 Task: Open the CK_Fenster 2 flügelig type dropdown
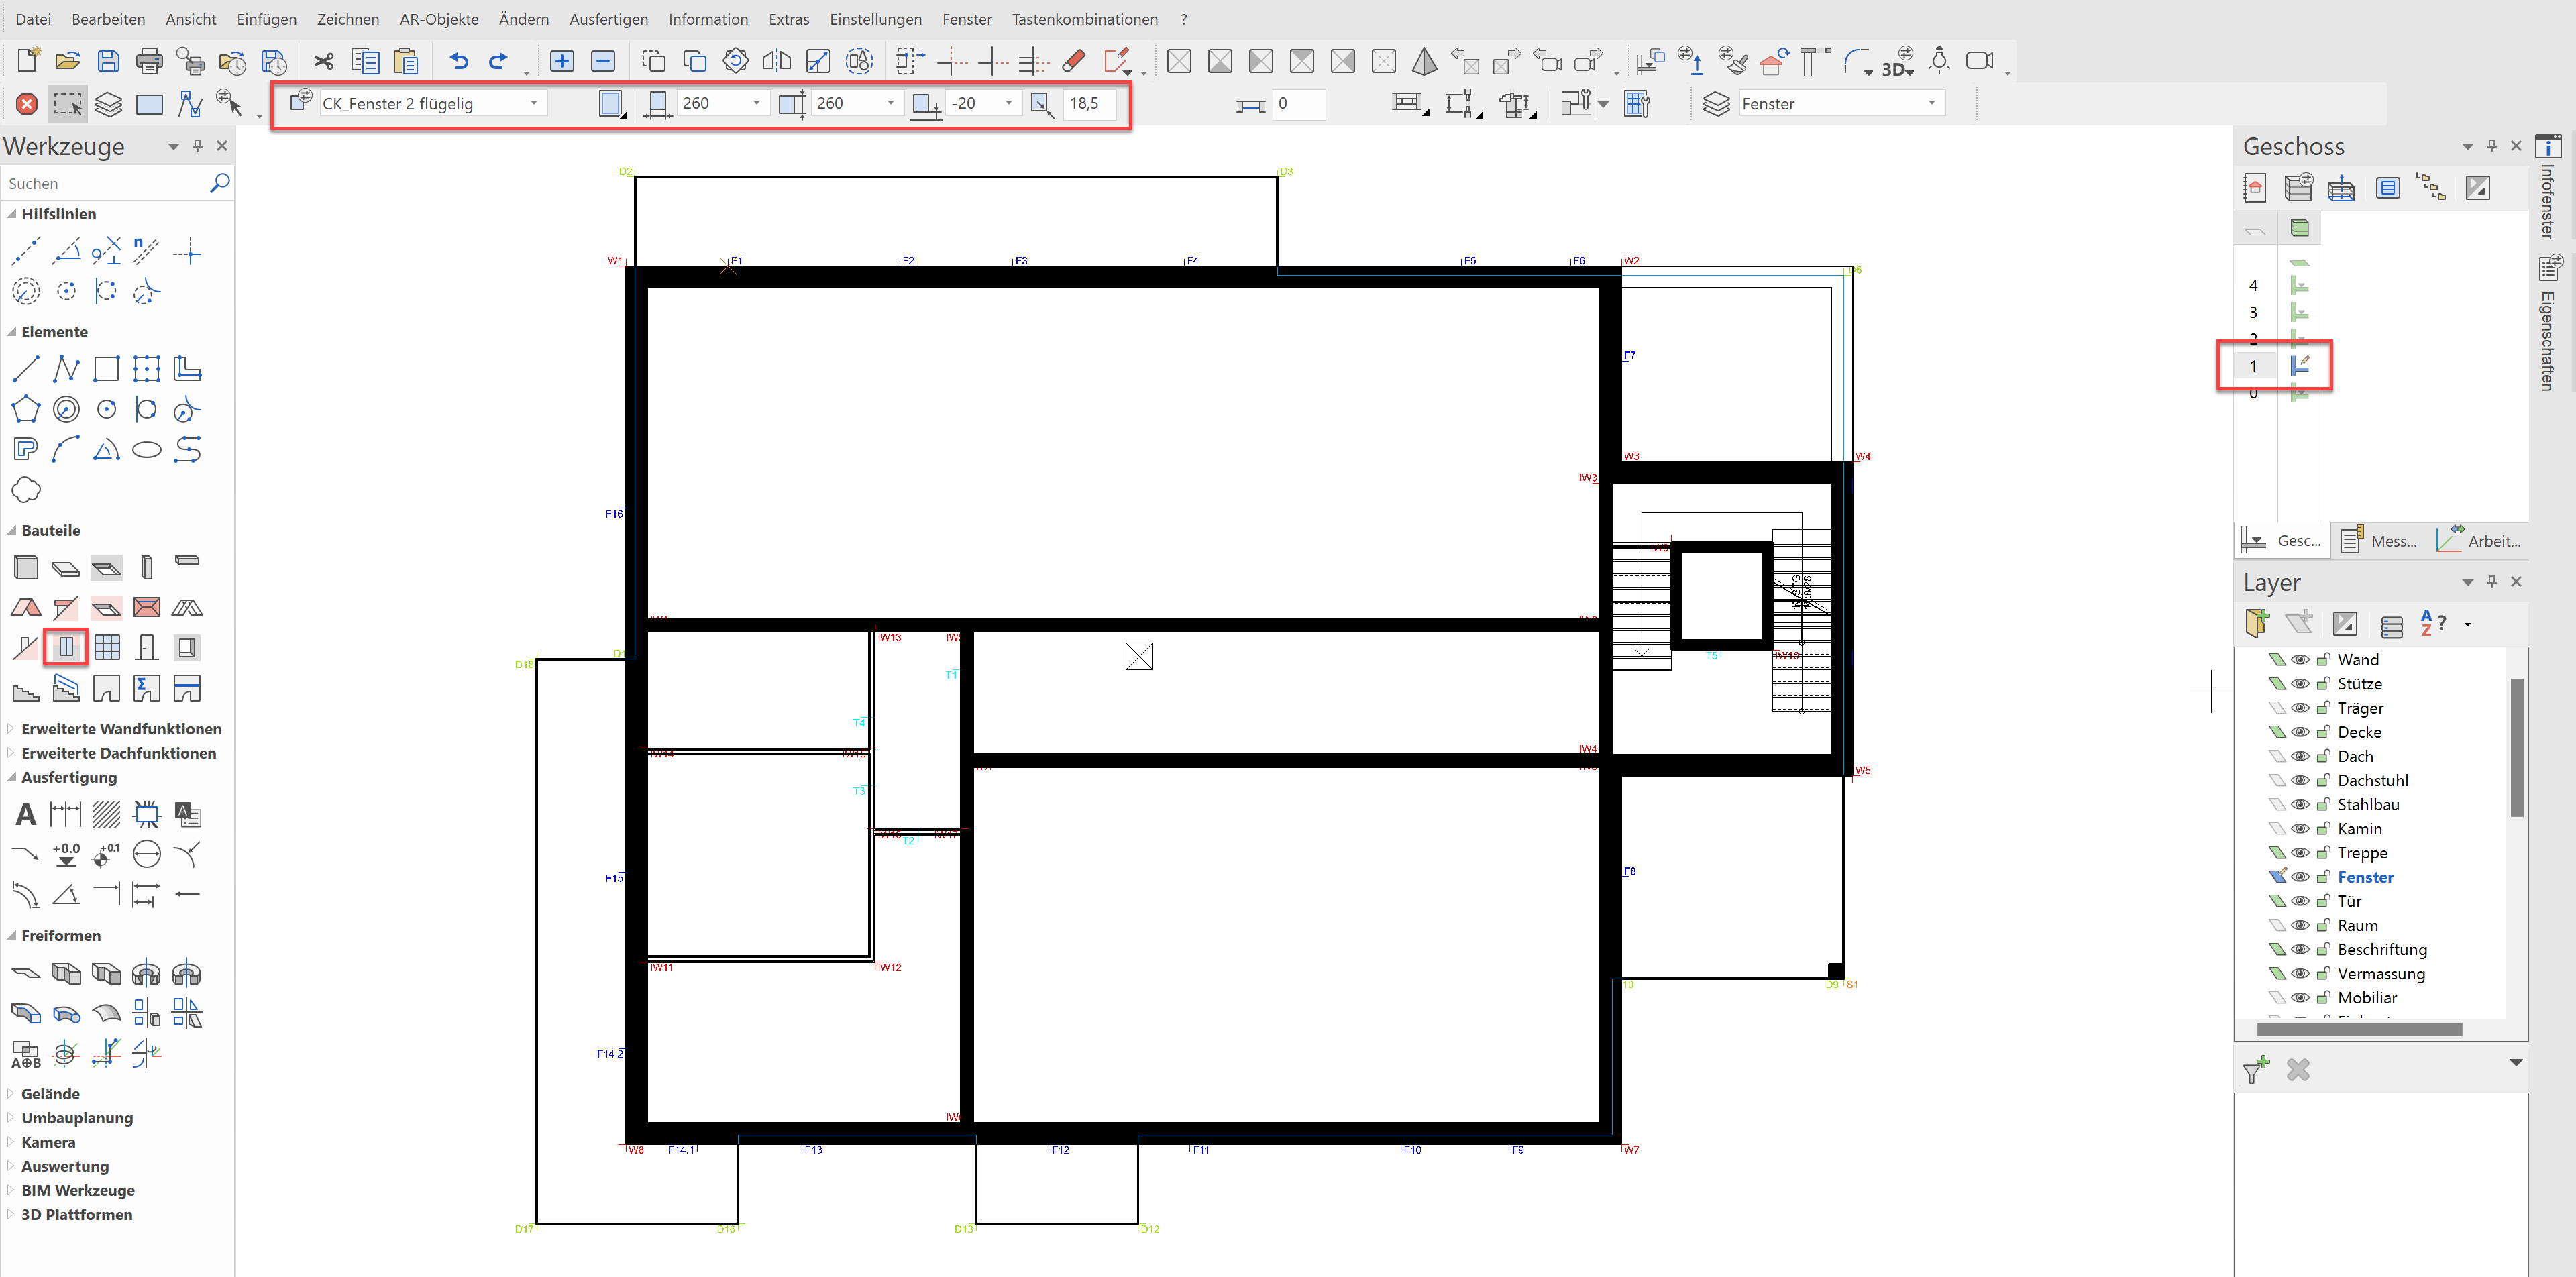(x=534, y=103)
